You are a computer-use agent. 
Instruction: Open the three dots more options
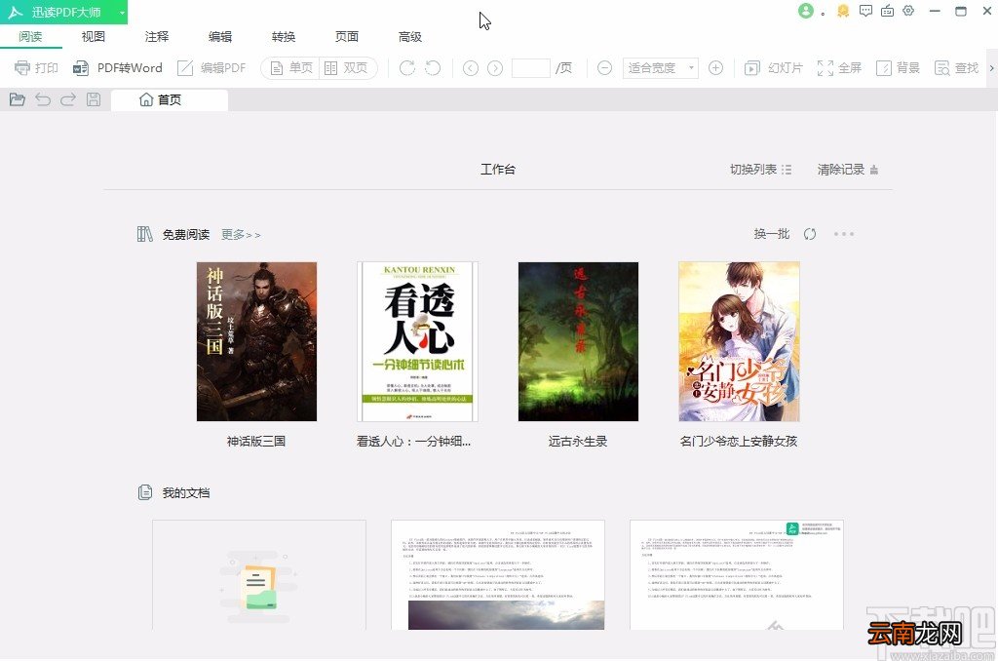click(844, 234)
